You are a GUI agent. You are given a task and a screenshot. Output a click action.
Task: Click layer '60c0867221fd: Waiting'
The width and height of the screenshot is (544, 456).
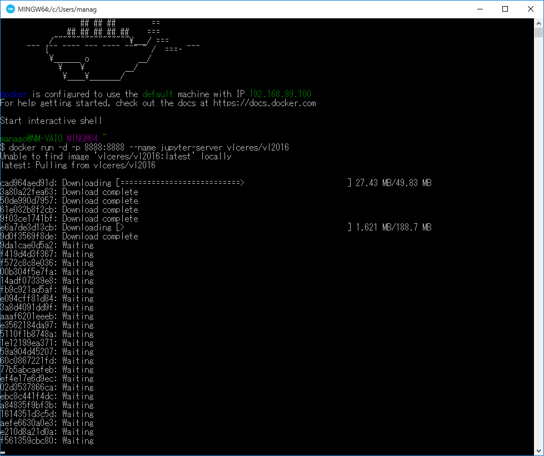(47, 360)
